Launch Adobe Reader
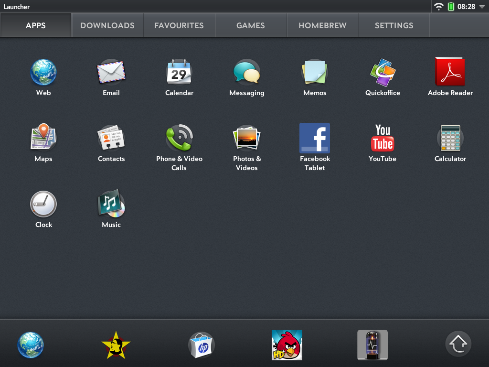This screenshot has height=367, width=489. (x=450, y=72)
